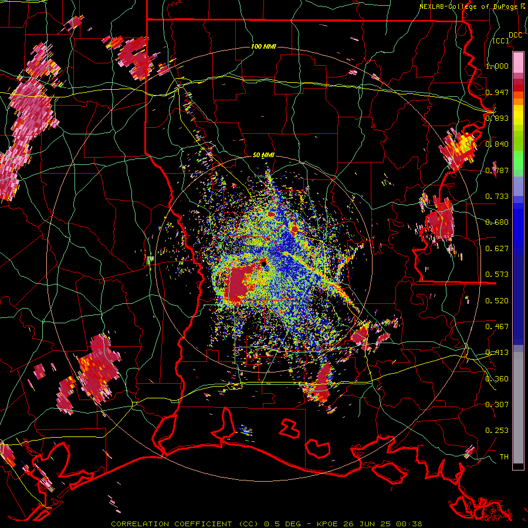
Task: Click the 0.360 scale value
Action: (497, 378)
